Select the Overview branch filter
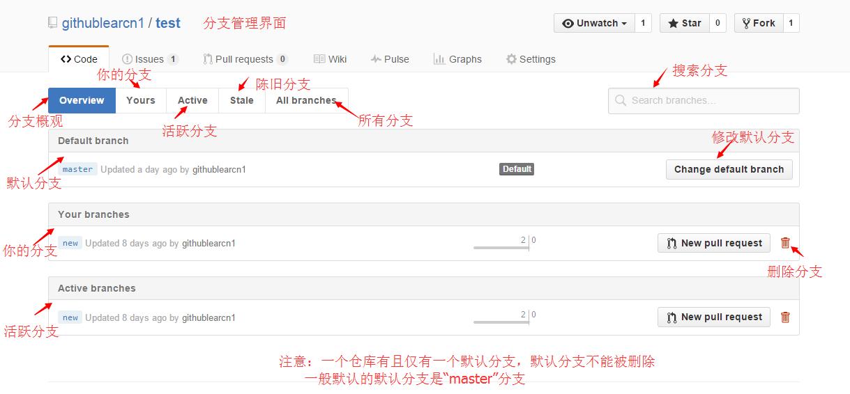This screenshot has height=394, width=850. 82,100
